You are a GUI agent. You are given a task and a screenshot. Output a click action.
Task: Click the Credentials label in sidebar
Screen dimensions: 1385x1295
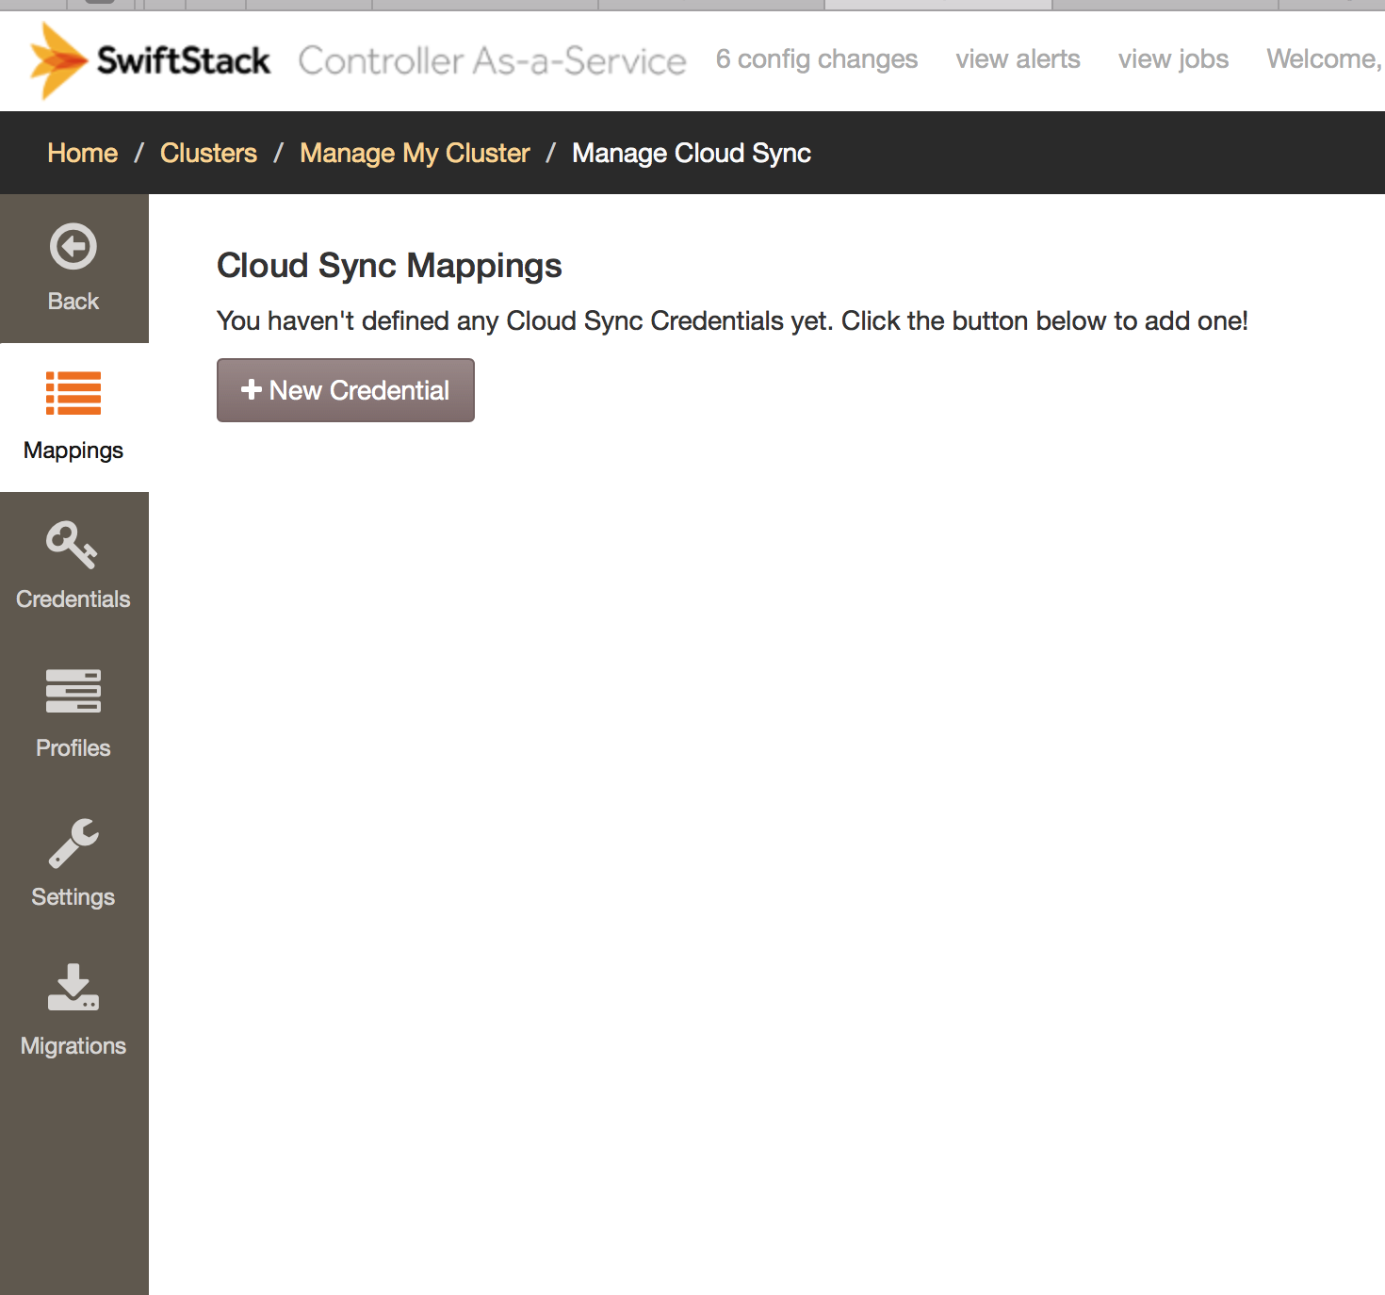73,599
